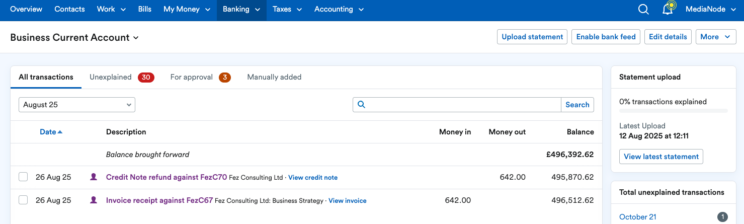Click magnifier icon inside transaction search box
Image resolution: width=744 pixels, height=224 pixels.
click(361, 105)
